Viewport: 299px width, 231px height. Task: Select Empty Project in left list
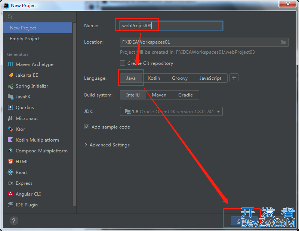tap(38, 39)
